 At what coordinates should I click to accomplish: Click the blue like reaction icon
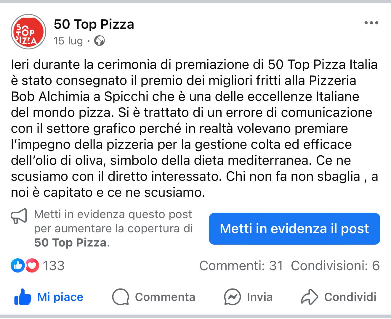(x=17, y=266)
